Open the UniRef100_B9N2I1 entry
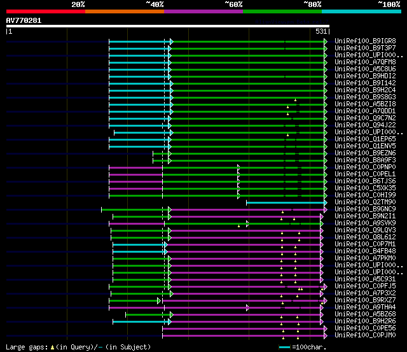 pos(365,216)
